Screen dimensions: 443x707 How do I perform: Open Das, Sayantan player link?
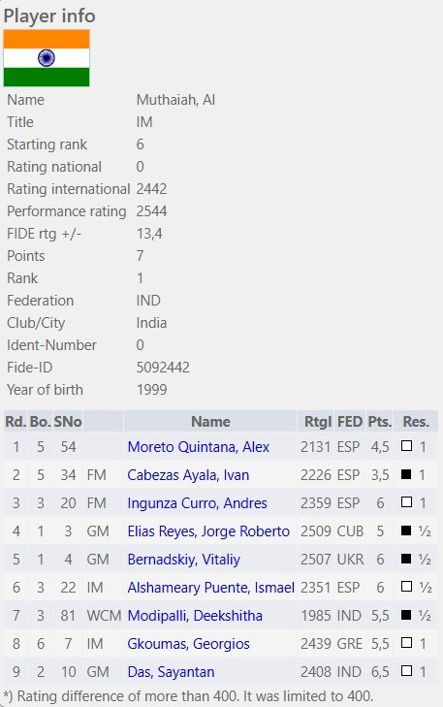point(171,671)
